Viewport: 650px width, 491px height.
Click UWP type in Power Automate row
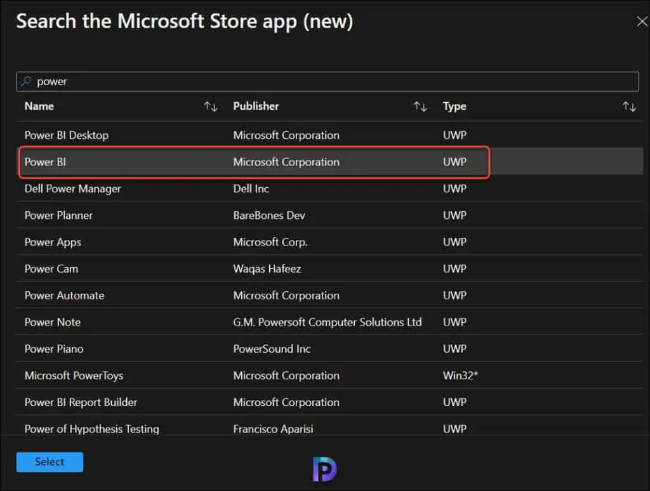(x=454, y=296)
